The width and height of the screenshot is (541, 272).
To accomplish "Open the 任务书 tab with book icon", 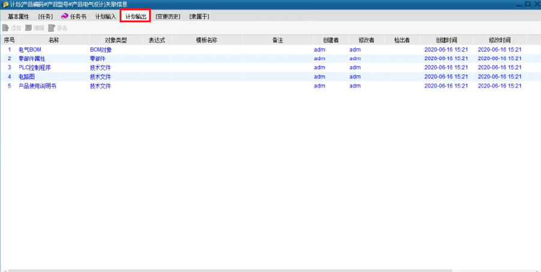I will [x=73, y=16].
